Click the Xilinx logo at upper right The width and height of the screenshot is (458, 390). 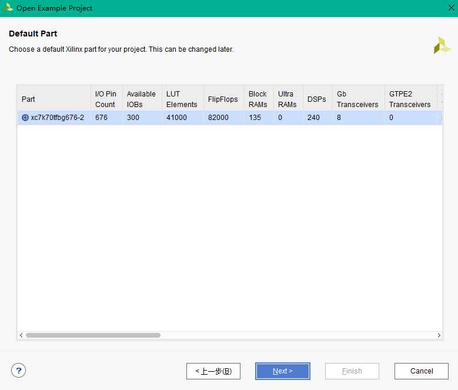click(442, 45)
